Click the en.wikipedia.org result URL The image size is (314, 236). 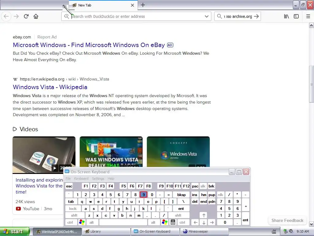pyautogui.click(x=42, y=79)
